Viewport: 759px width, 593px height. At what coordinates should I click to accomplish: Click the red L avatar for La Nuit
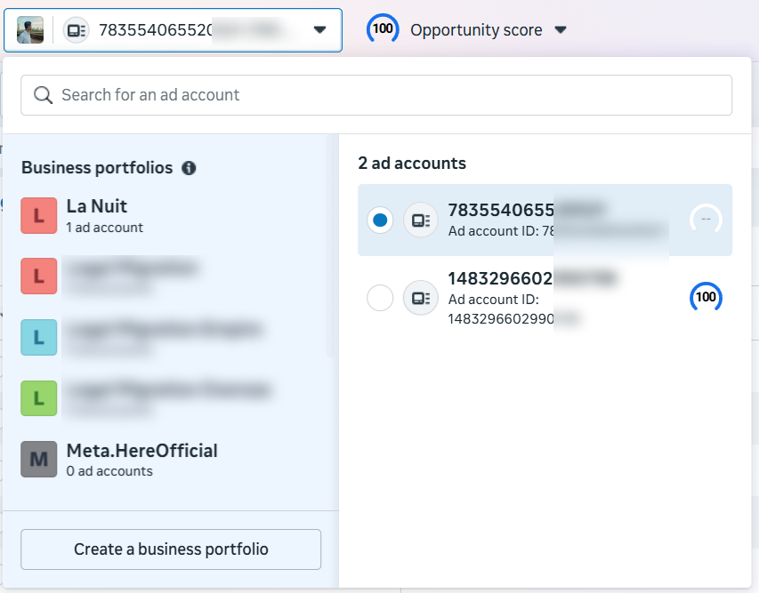point(39,215)
